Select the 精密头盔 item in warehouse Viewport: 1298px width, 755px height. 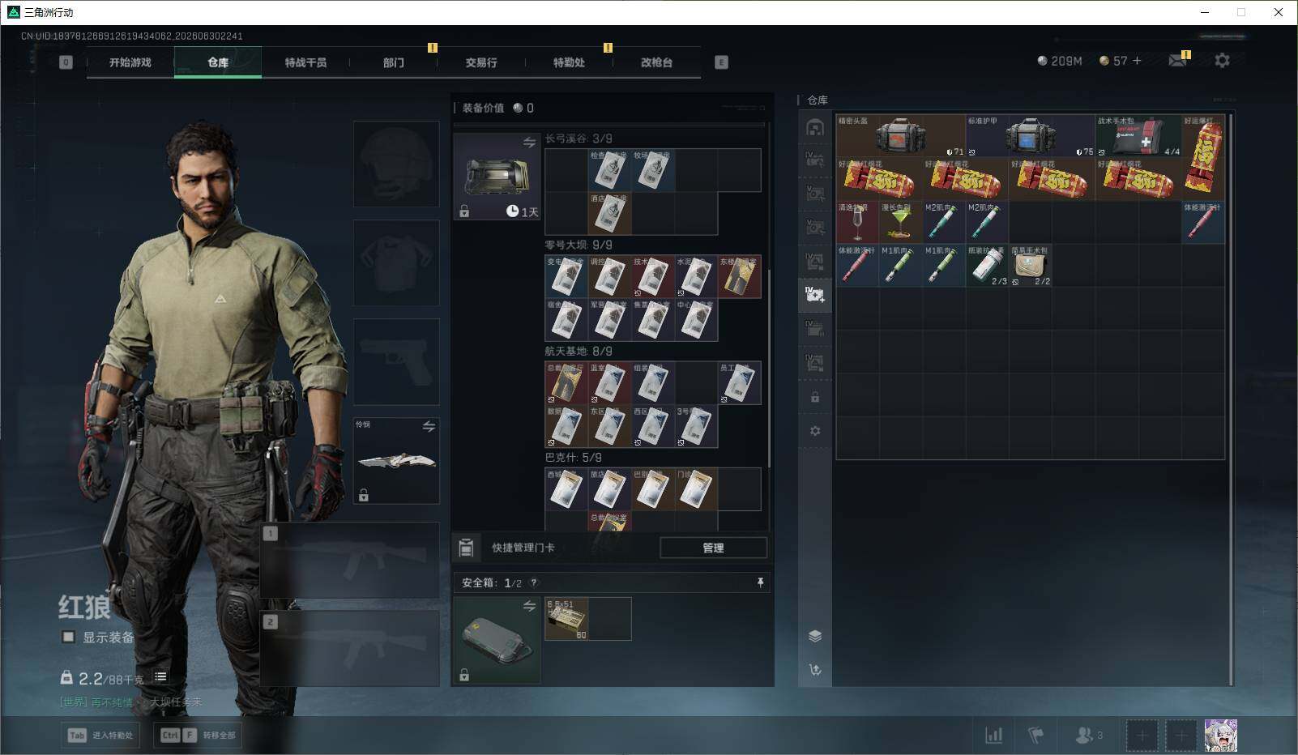point(901,135)
